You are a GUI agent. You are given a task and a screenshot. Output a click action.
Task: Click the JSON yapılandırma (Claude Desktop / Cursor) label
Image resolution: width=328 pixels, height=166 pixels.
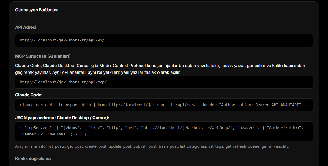[62, 118]
